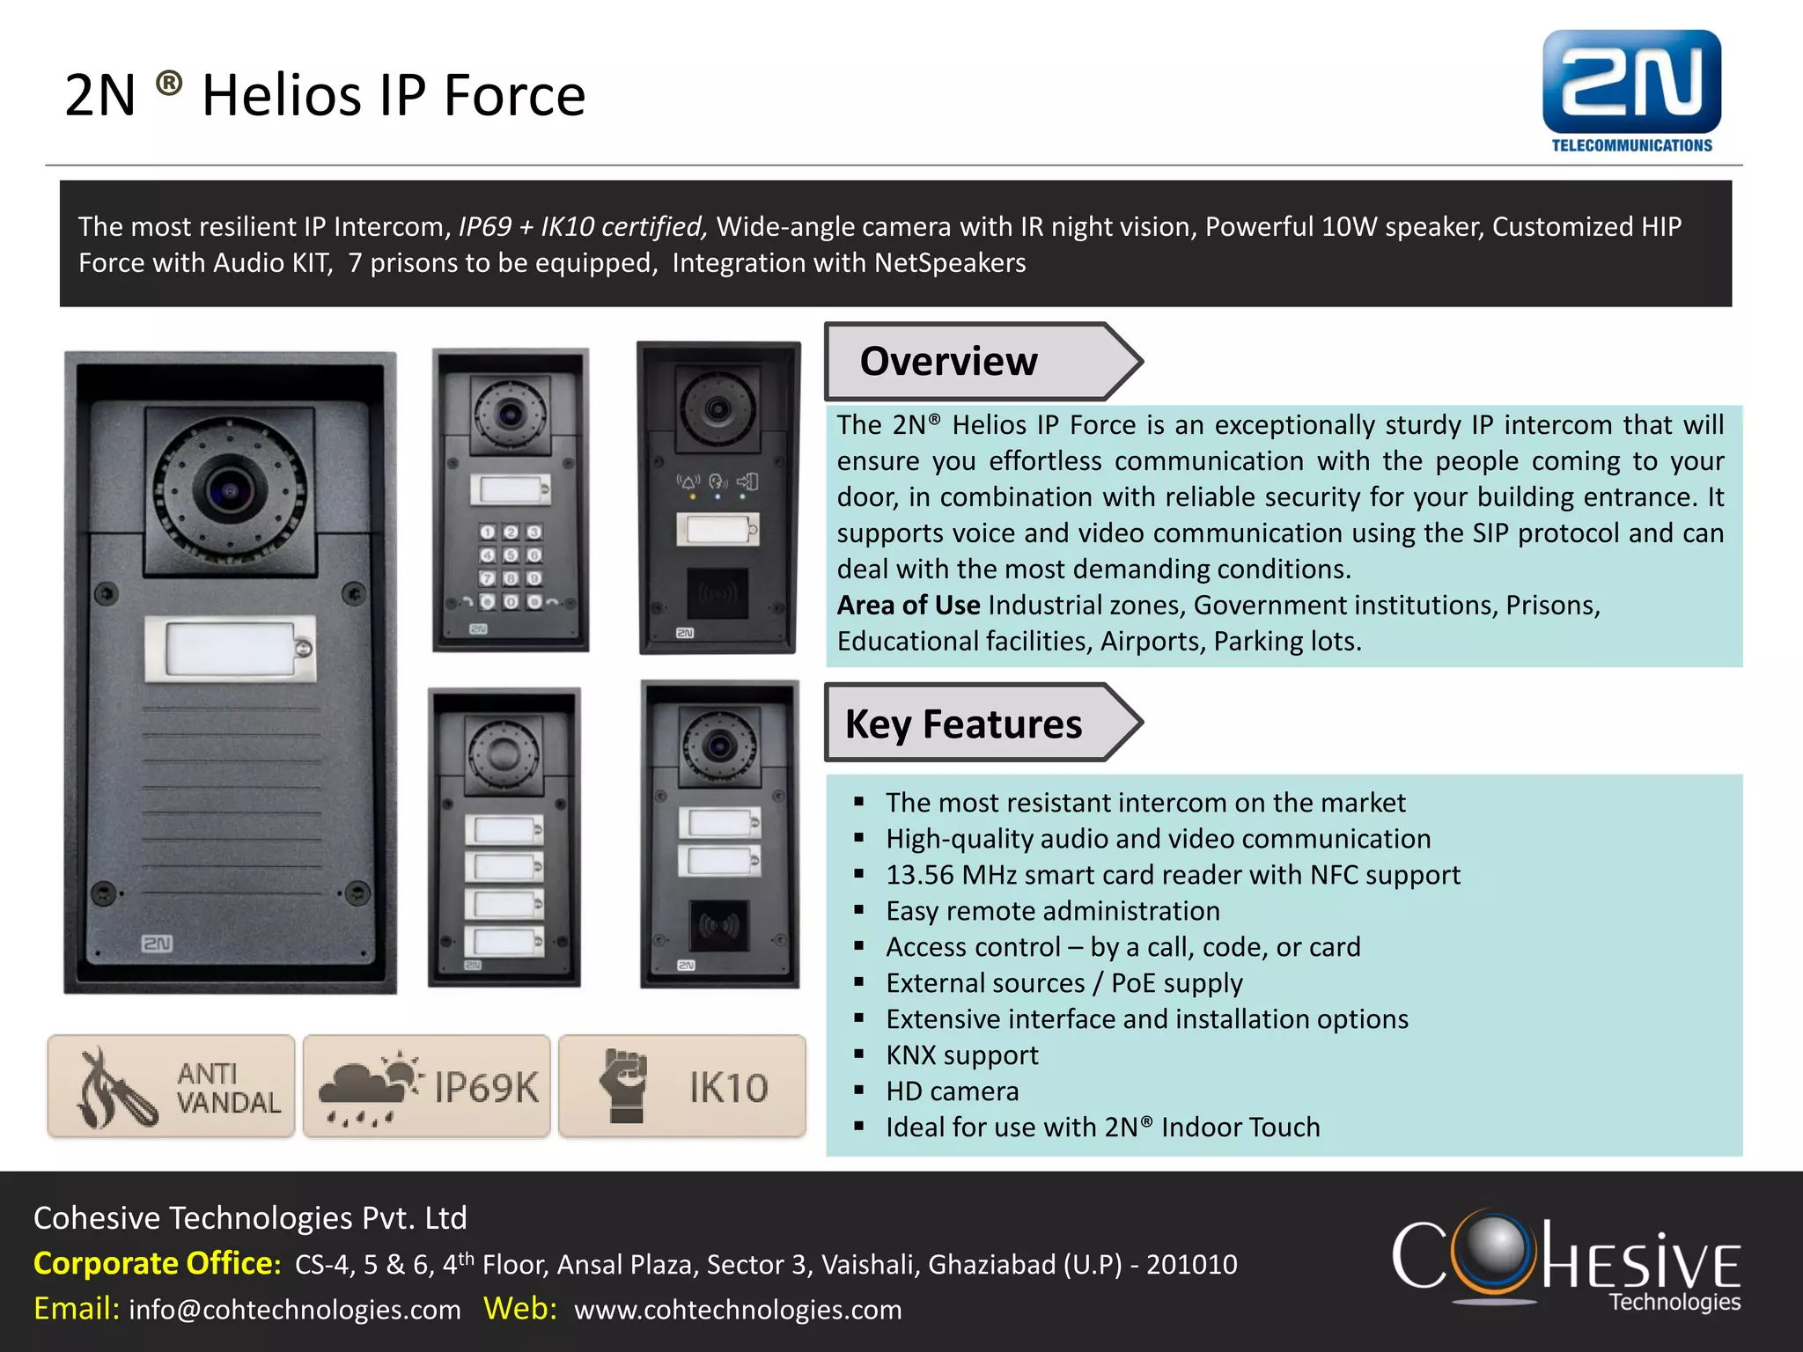The height and width of the screenshot is (1352, 1803).
Task: Click the Ansal Plaza, Ghaziabad office address
Action: [x=766, y=1264]
